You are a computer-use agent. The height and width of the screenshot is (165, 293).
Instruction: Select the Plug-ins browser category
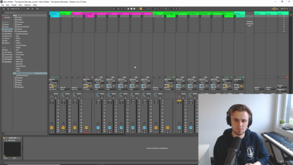[x=7, y=38]
